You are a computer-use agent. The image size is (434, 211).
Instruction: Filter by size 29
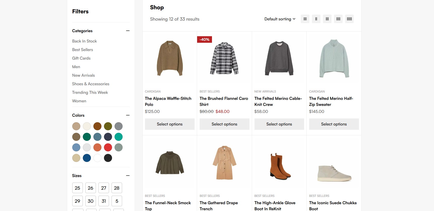click(78, 201)
